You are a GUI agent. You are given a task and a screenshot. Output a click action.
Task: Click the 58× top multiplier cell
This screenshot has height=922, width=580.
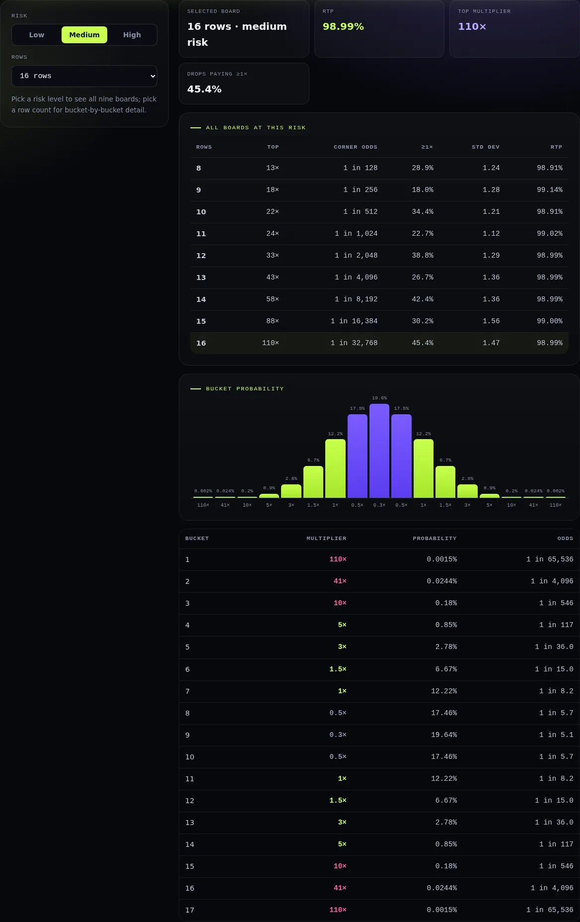[273, 299]
